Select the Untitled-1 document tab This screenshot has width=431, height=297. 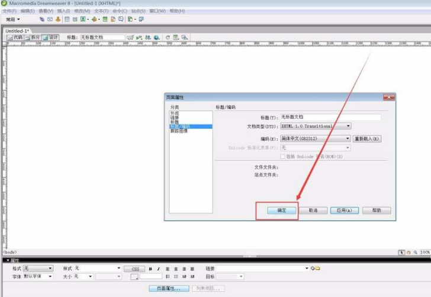click(17, 31)
